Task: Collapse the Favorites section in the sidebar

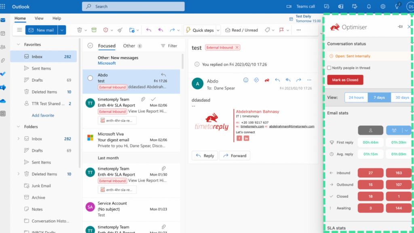Action: (18, 44)
